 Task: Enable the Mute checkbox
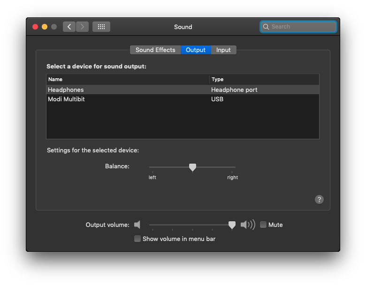263,225
